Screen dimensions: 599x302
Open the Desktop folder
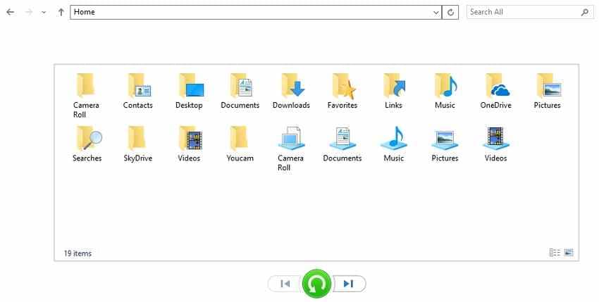click(189, 91)
